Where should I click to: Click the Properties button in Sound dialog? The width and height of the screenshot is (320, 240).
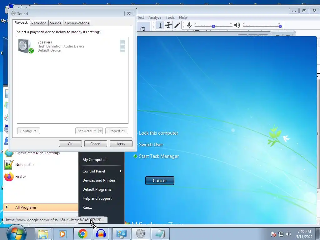117,131
